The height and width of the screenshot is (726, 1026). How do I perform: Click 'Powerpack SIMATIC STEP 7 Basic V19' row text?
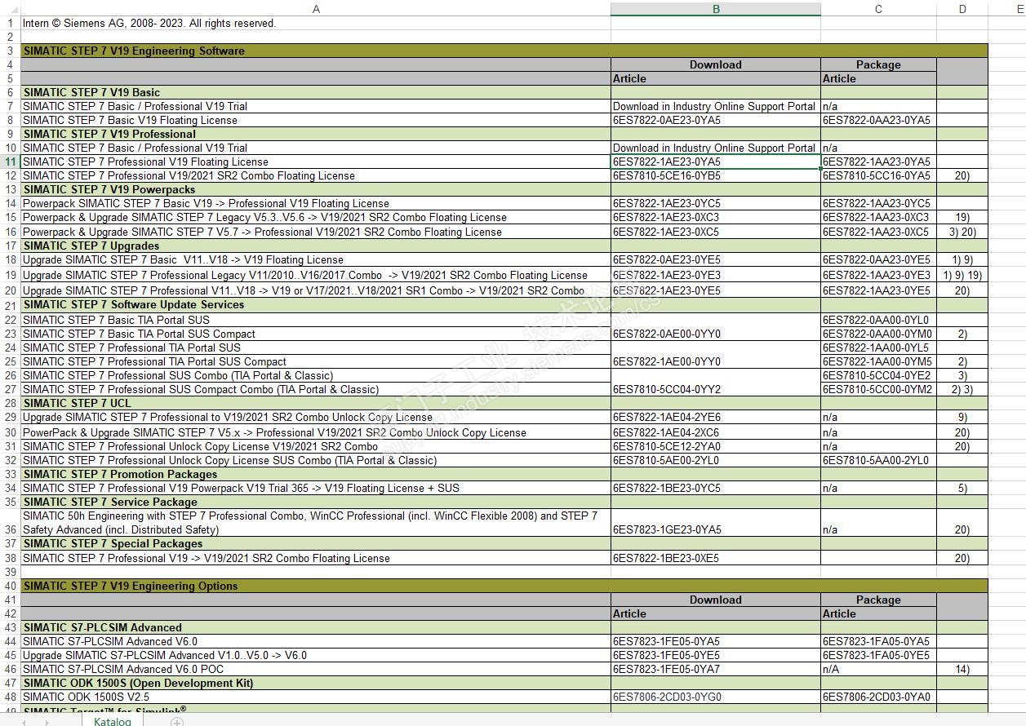206,203
